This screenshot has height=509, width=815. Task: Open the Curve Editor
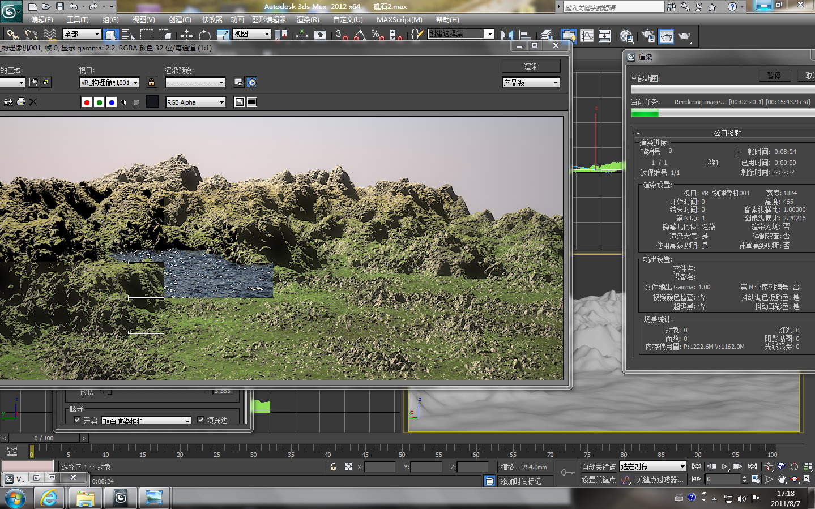coord(587,36)
